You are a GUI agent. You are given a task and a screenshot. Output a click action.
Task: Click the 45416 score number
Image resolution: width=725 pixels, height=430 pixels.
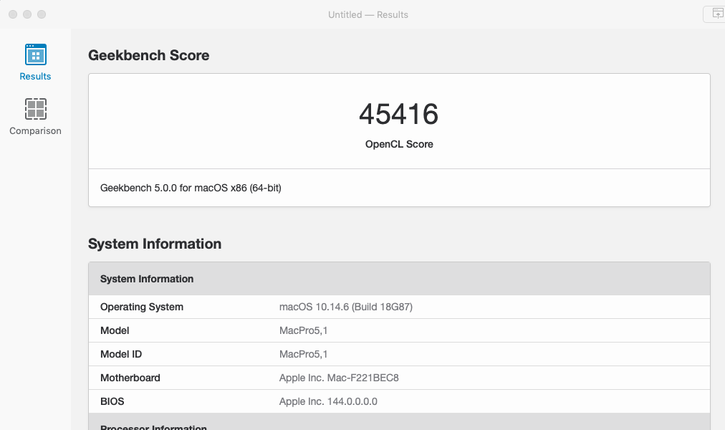[x=398, y=114]
